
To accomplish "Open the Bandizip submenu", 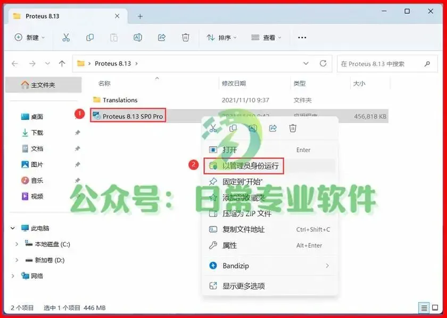I will (x=270, y=265).
